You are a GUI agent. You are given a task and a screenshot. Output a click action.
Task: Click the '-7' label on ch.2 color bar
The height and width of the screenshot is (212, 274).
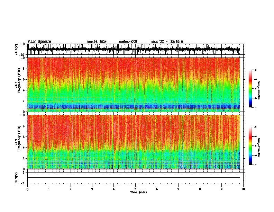point(255,165)
